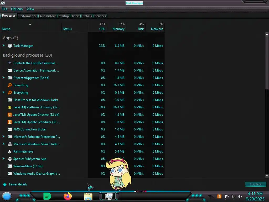Click the Microsoft Windows Search Indexer icon
269x202 pixels.
(x=10, y=144)
